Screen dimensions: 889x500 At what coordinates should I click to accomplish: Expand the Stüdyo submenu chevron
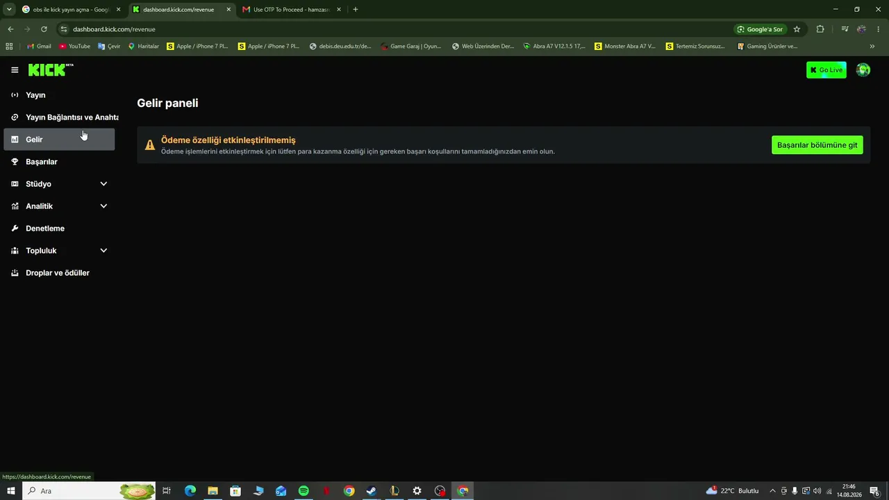103,184
